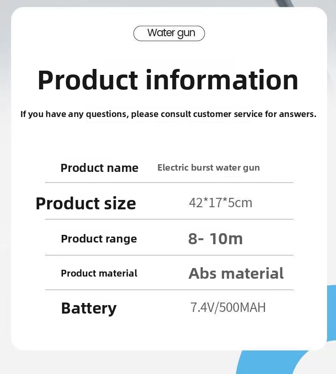Click the "Electric burst water gun" value
This screenshot has width=336, height=374.
point(208,167)
